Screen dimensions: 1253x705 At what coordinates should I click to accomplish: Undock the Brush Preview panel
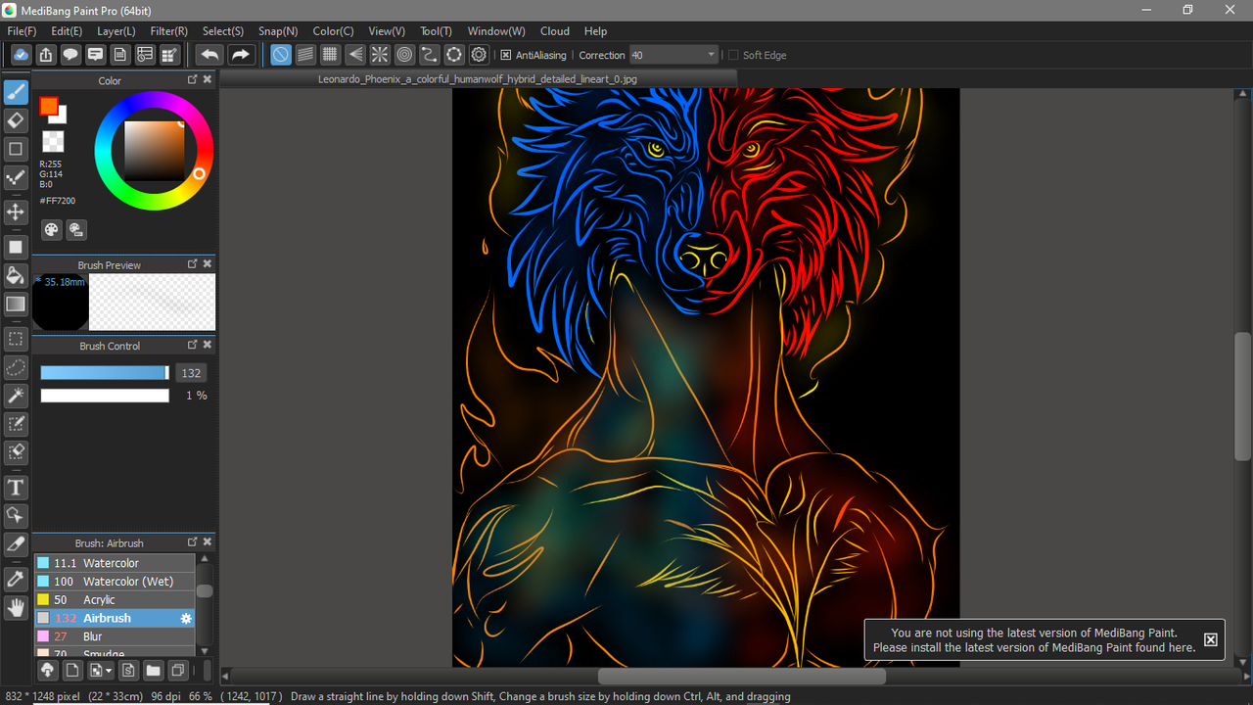point(193,264)
